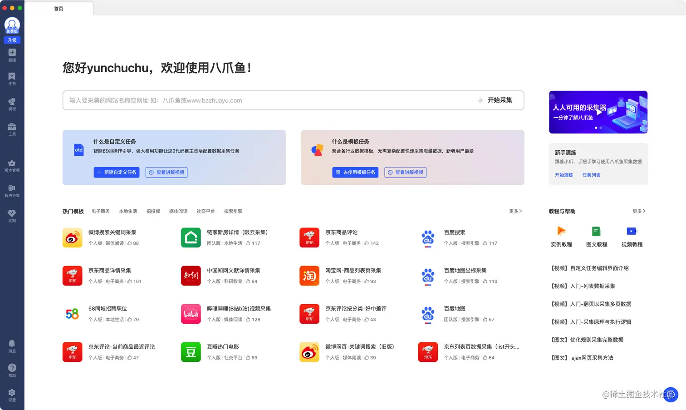Open the 解决方案 (Solutions) sidebar icon
This screenshot has height=410, width=686.
pos(12,191)
